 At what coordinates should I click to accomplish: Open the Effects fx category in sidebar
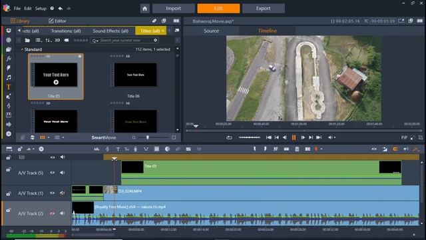pyautogui.click(x=9, y=59)
